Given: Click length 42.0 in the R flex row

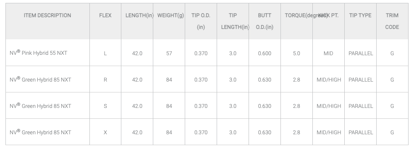Looking at the screenshot, I should [137, 80].
